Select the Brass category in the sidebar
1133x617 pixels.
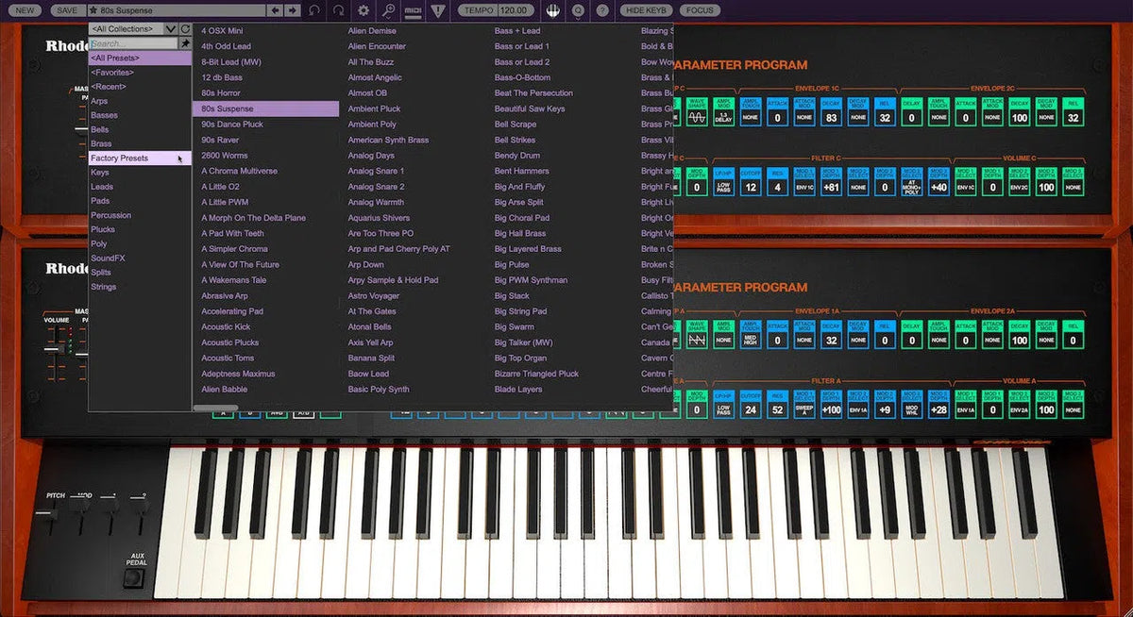(x=102, y=142)
